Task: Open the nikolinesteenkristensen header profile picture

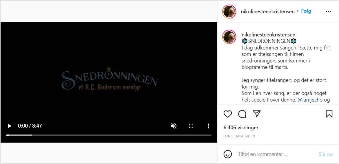Action: (x=229, y=12)
